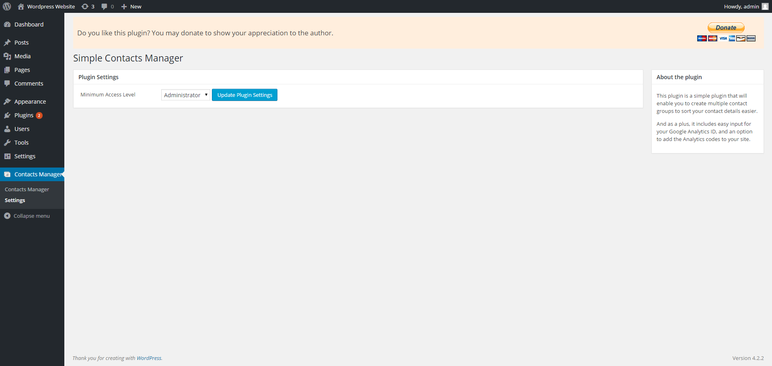Click the Media library icon
The width and height of the screenshot is (772, 366).
tap(7, 56)
